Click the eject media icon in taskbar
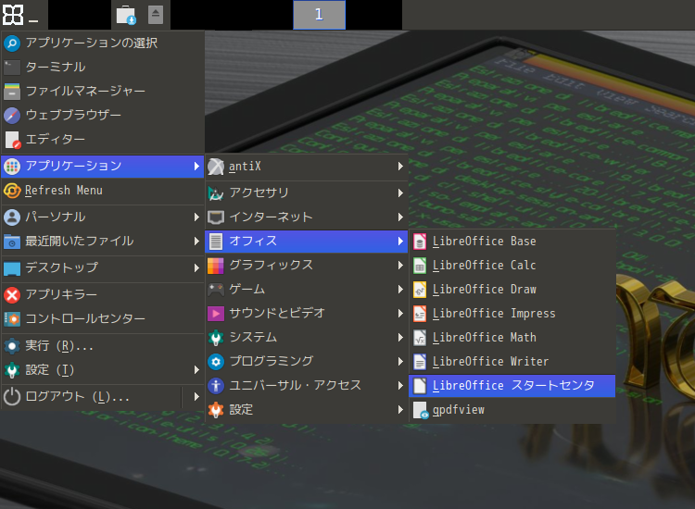The image size is (695, 509). coord(156,15)
